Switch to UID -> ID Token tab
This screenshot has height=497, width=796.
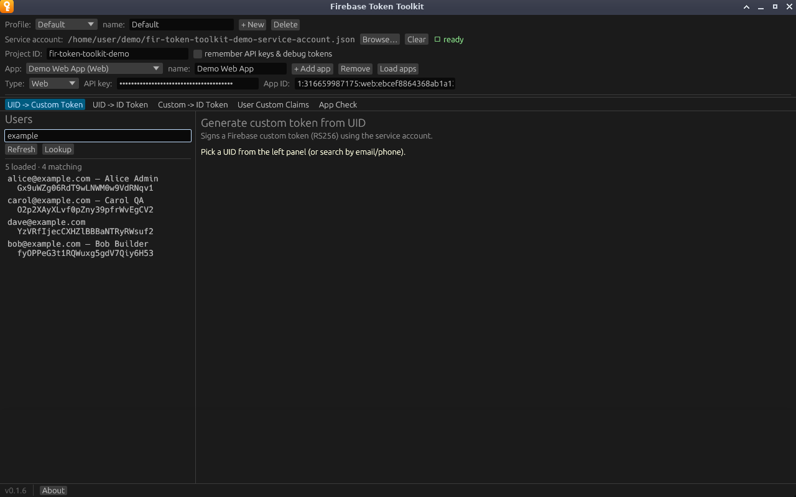(x=120, y=104)
